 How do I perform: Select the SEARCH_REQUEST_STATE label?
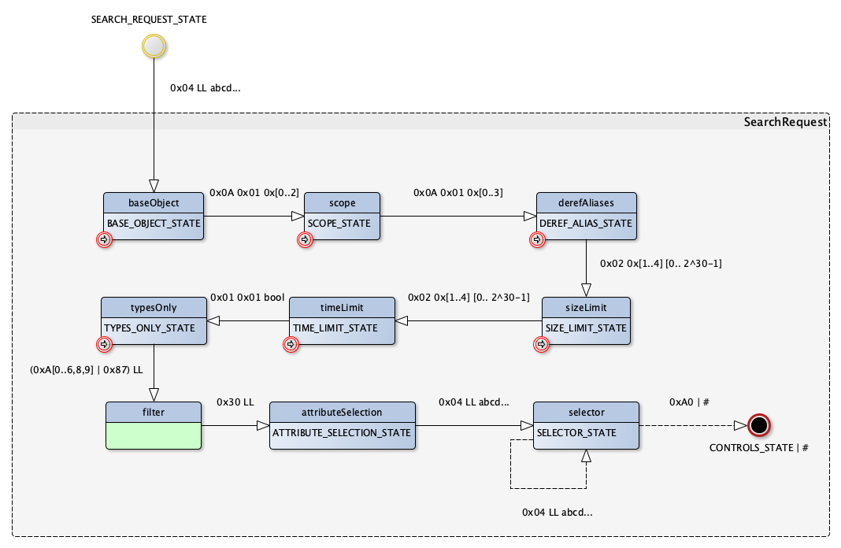149,19
